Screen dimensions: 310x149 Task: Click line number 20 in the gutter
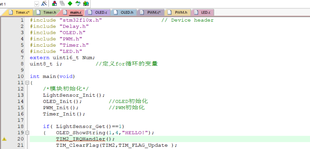point(20,139)
